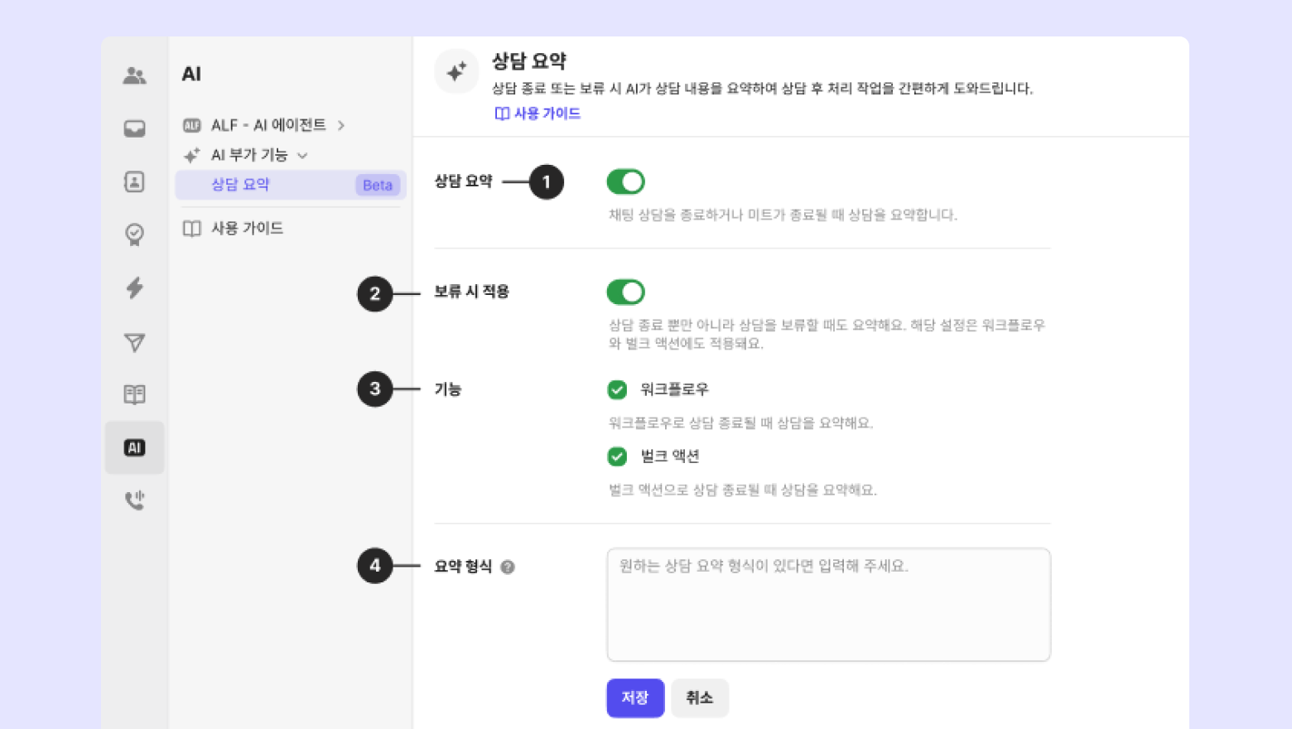Disable the 보류 시 적용 toggle
Viewport: 1292px width, 729px height.
[625, 292]
